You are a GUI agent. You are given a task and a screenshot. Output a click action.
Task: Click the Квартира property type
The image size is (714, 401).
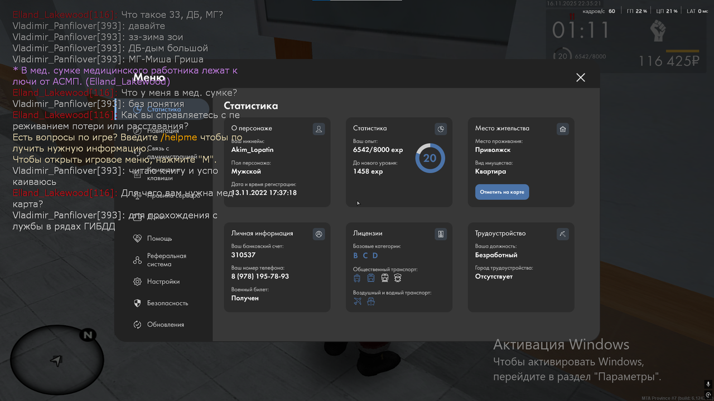(x=491, y=172)
